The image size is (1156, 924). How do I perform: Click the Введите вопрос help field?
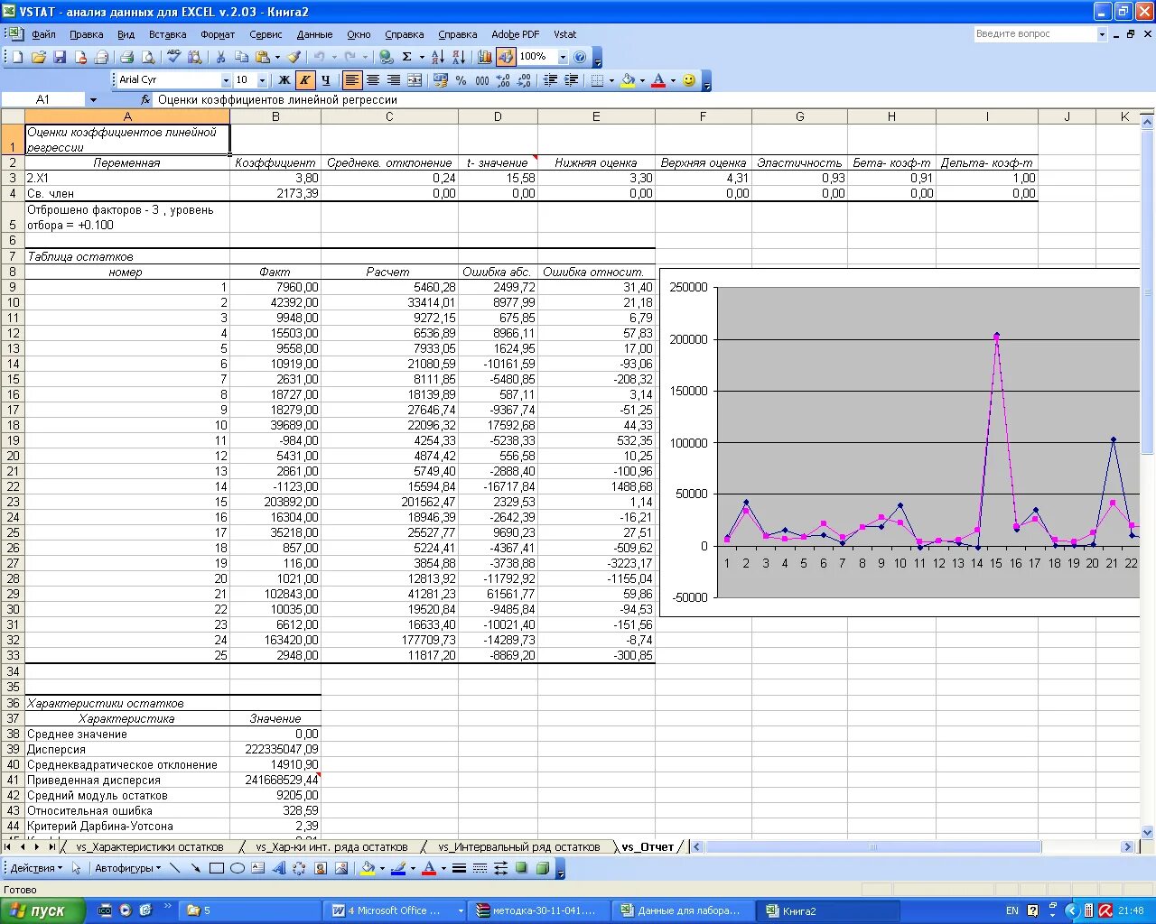[1035, 33]
